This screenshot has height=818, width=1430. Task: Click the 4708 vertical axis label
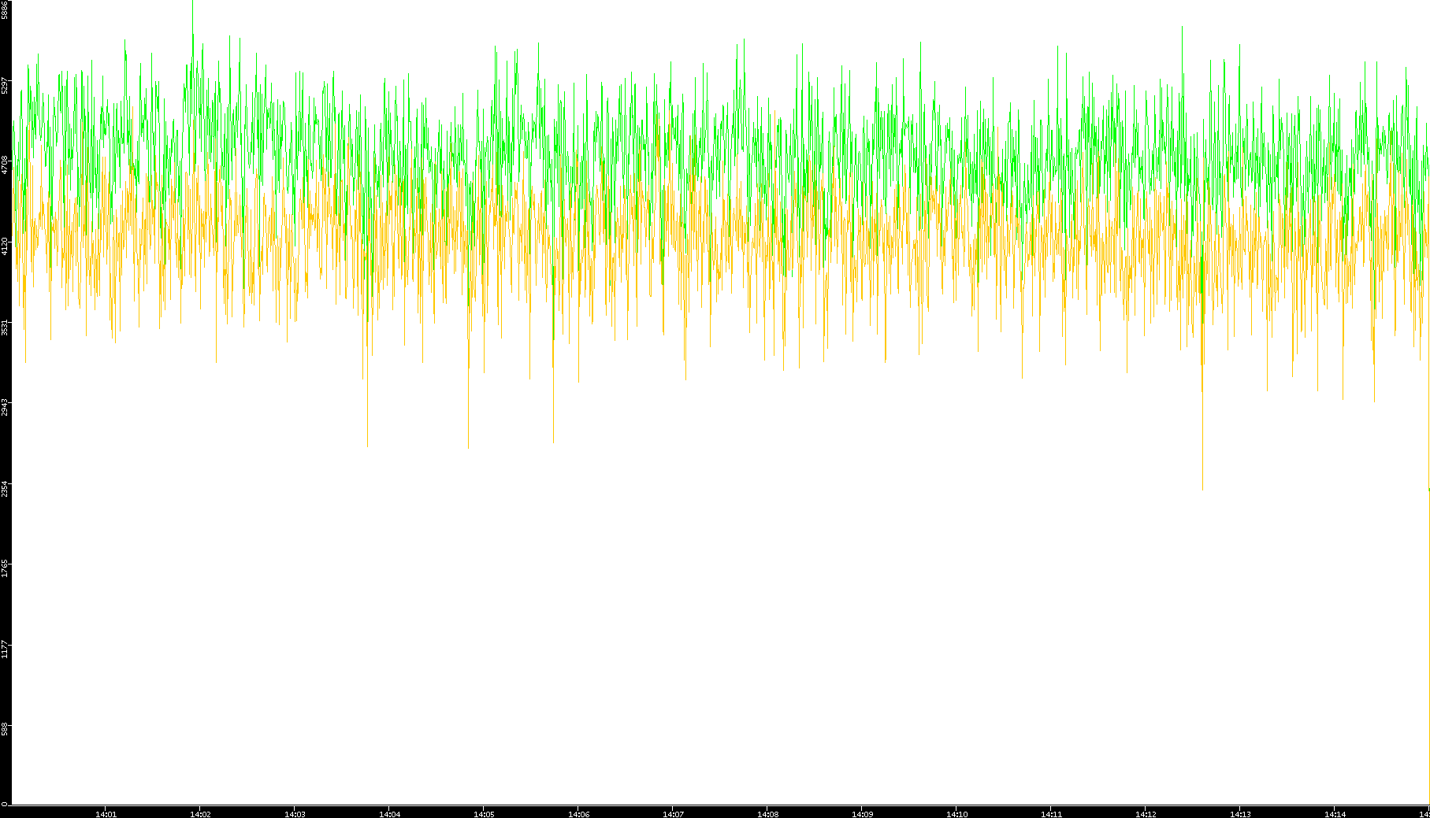click(5, 165)
